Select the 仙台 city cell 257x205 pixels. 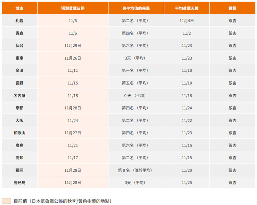(x=20, y=45)
